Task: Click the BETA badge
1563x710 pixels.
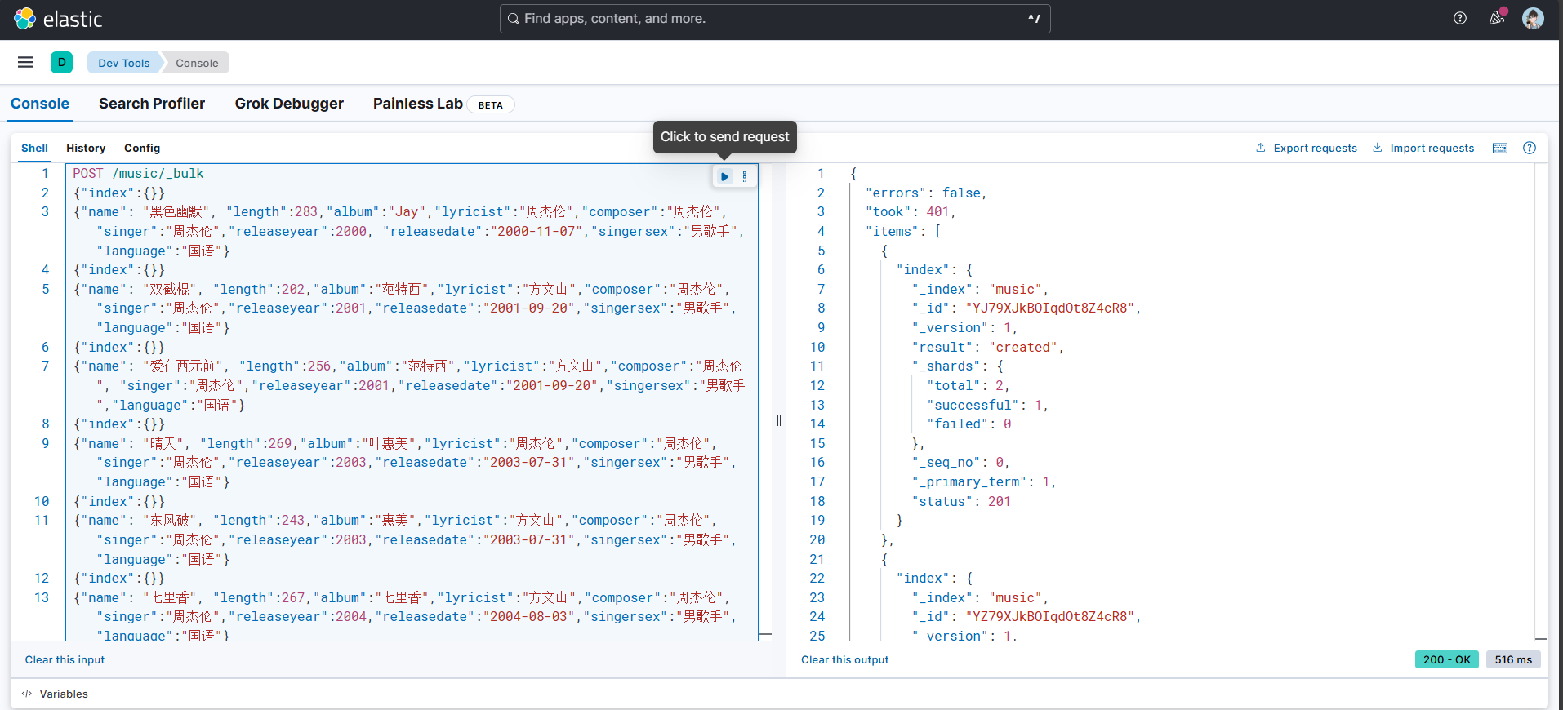Action: 491,104
